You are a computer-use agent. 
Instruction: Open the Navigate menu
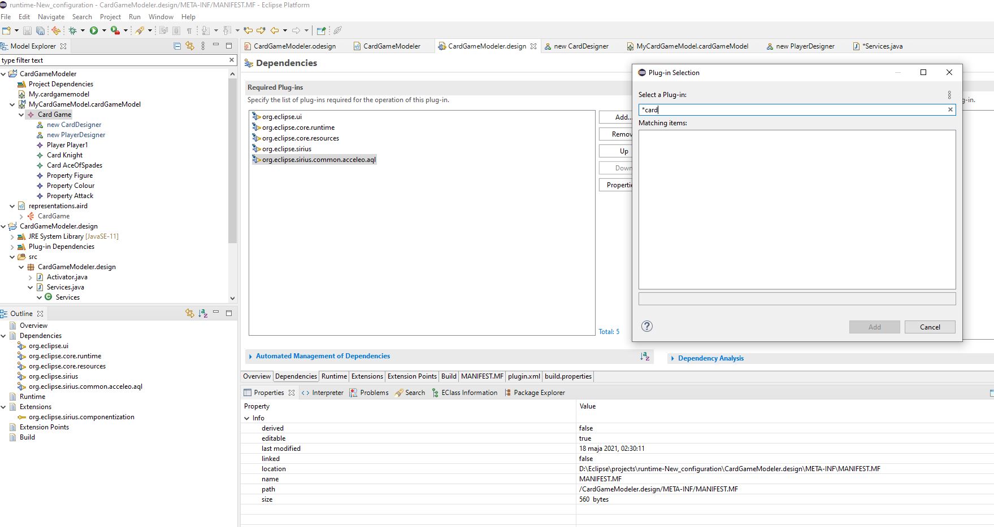pyautogui.click(x=51, y=17)
